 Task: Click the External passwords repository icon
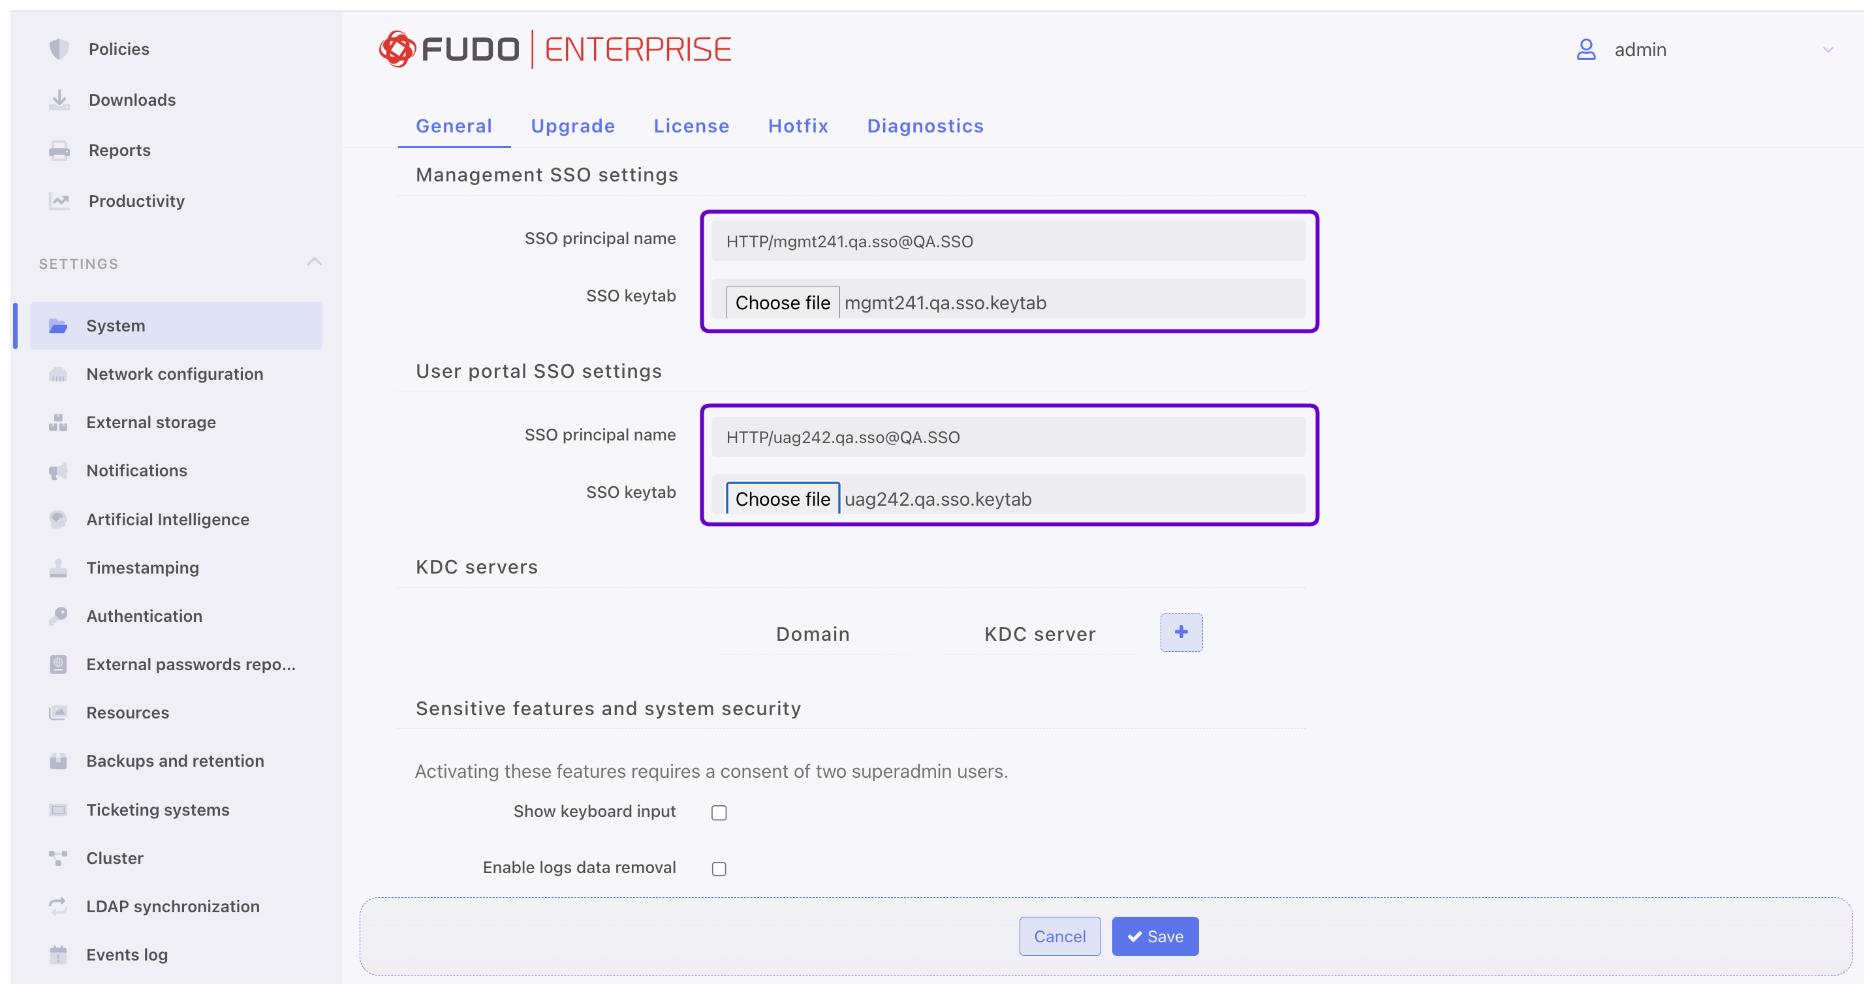(x=58, y=664)
